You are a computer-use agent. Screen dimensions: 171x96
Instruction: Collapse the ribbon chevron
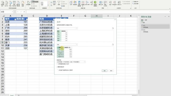tap(170, 8)
